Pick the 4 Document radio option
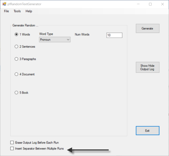This screenshot has height=156, width=169. [16, 74]
